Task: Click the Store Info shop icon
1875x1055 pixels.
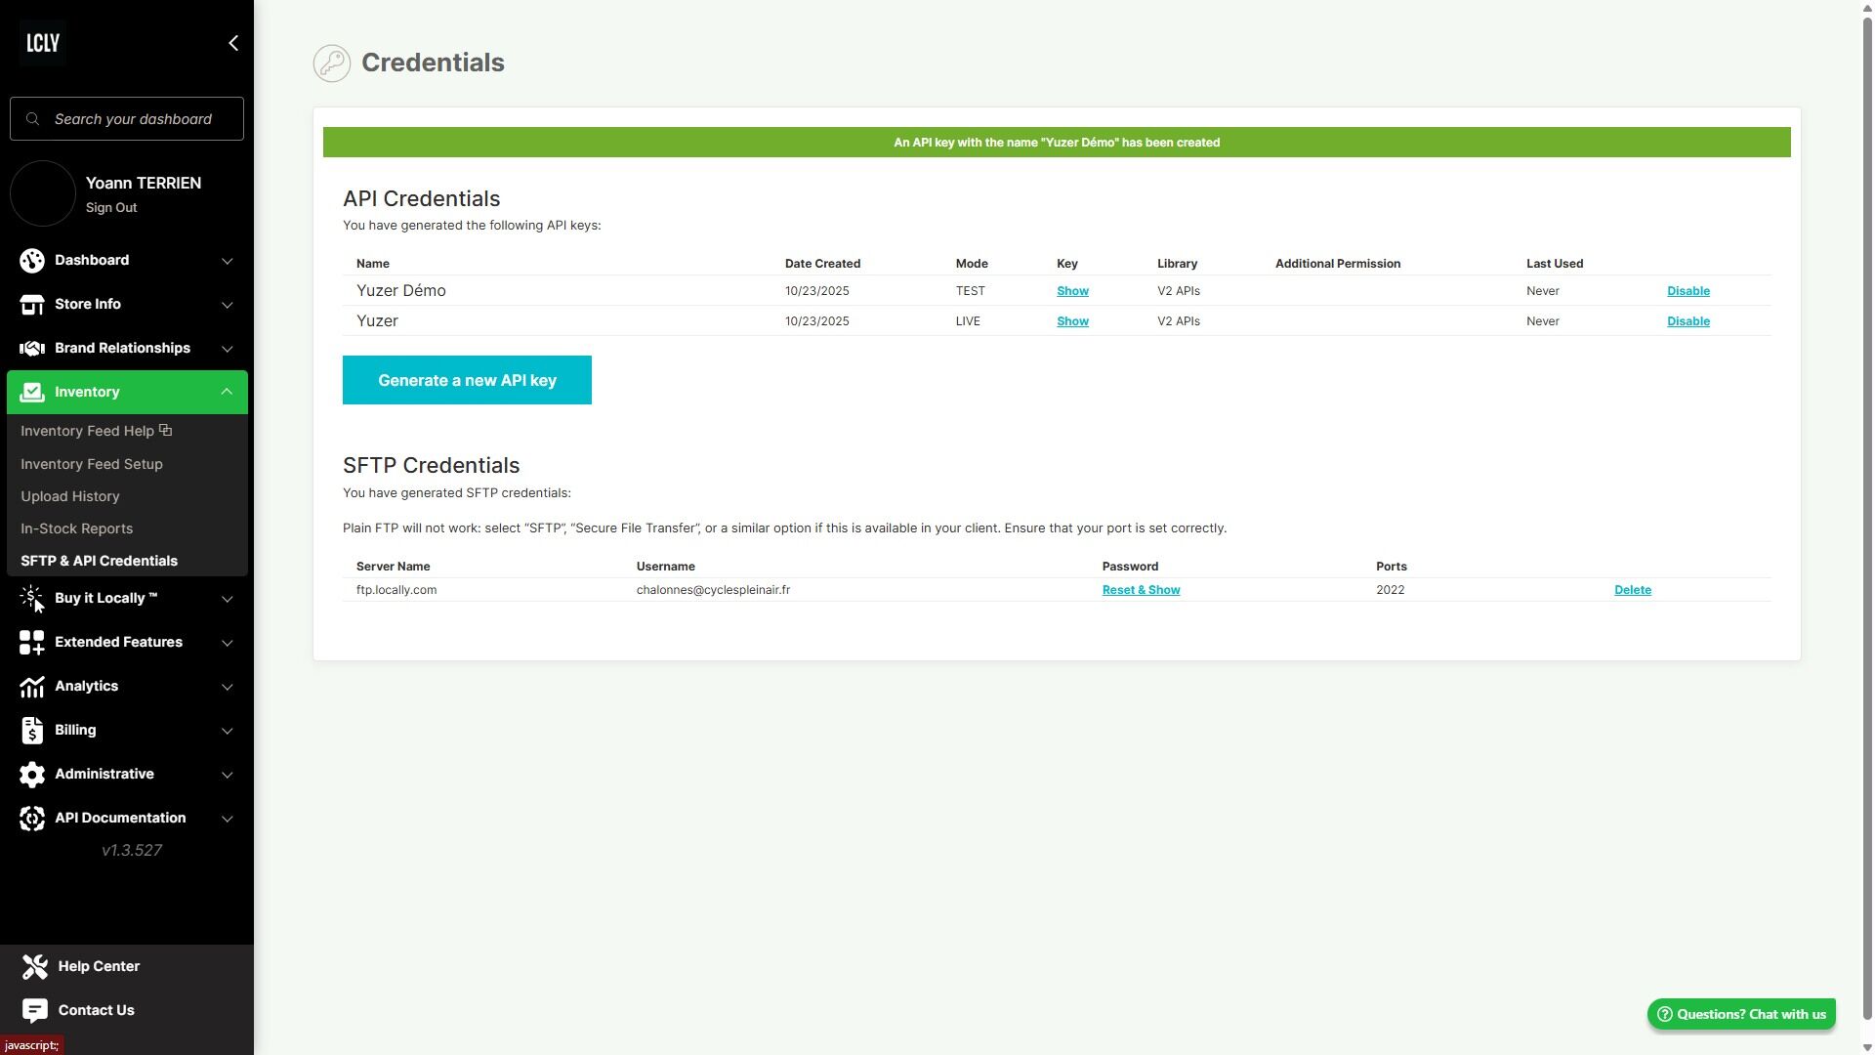Action: 32,305
